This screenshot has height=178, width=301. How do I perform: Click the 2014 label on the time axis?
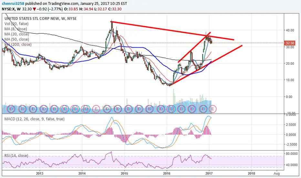point(82,173)
